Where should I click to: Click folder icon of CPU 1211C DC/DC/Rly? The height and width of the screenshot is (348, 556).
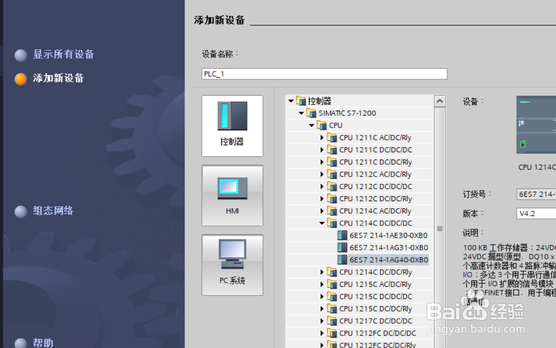332,162
